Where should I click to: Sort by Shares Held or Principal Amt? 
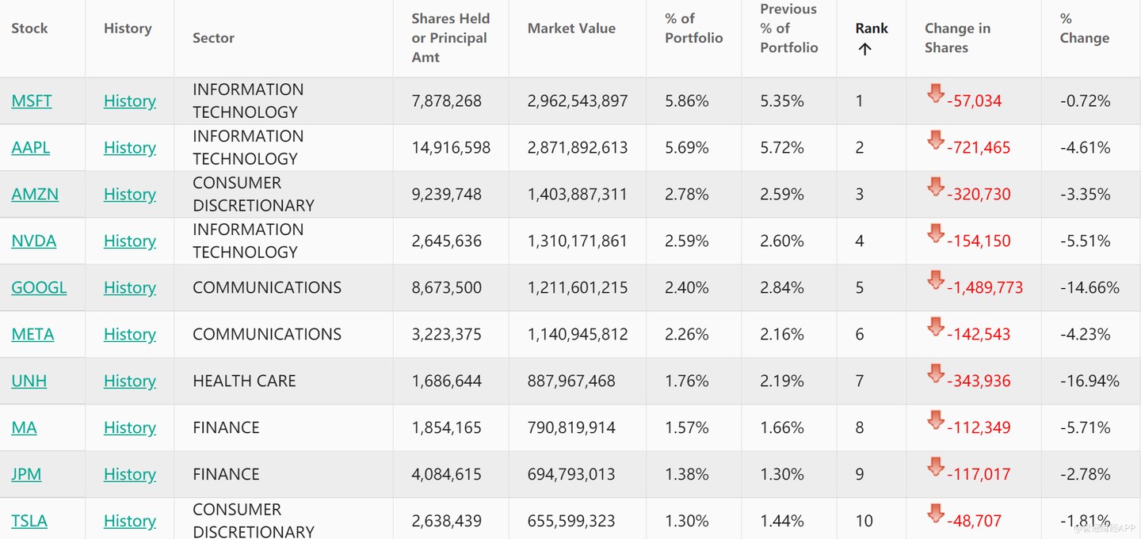click(450, 38)
